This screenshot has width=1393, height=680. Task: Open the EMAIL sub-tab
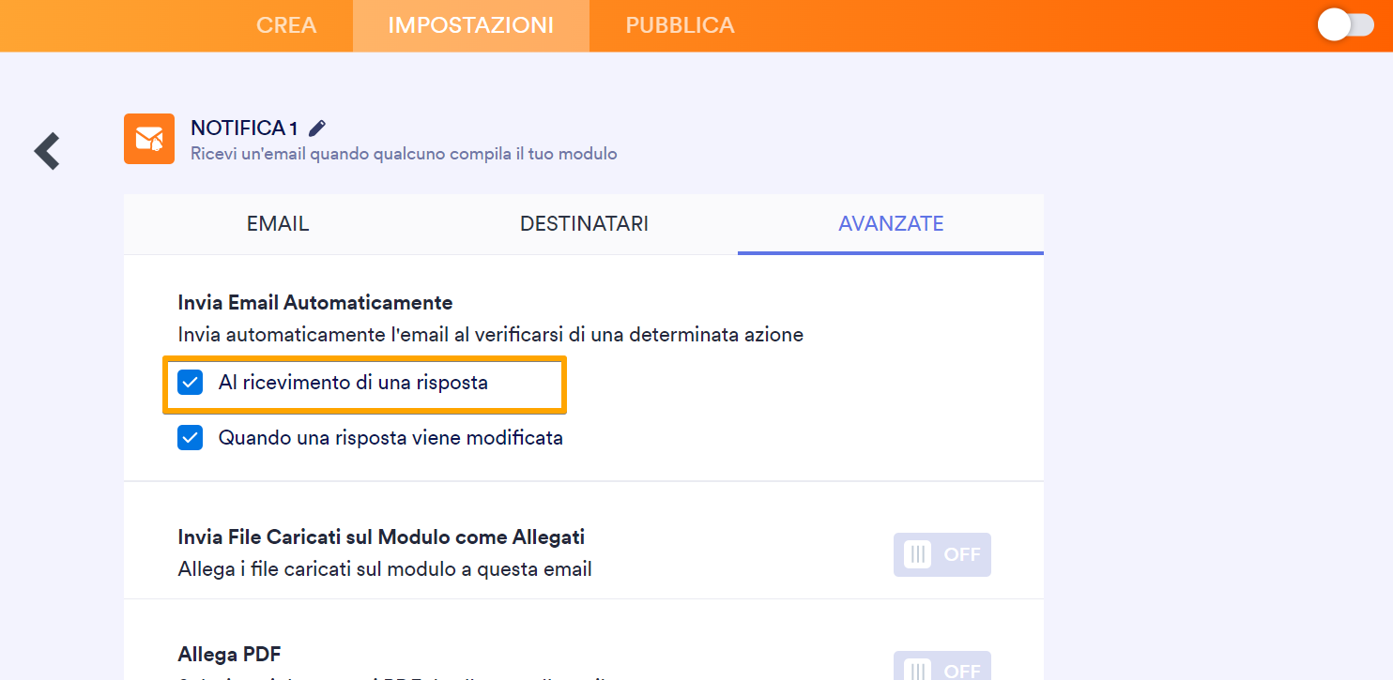278,224
